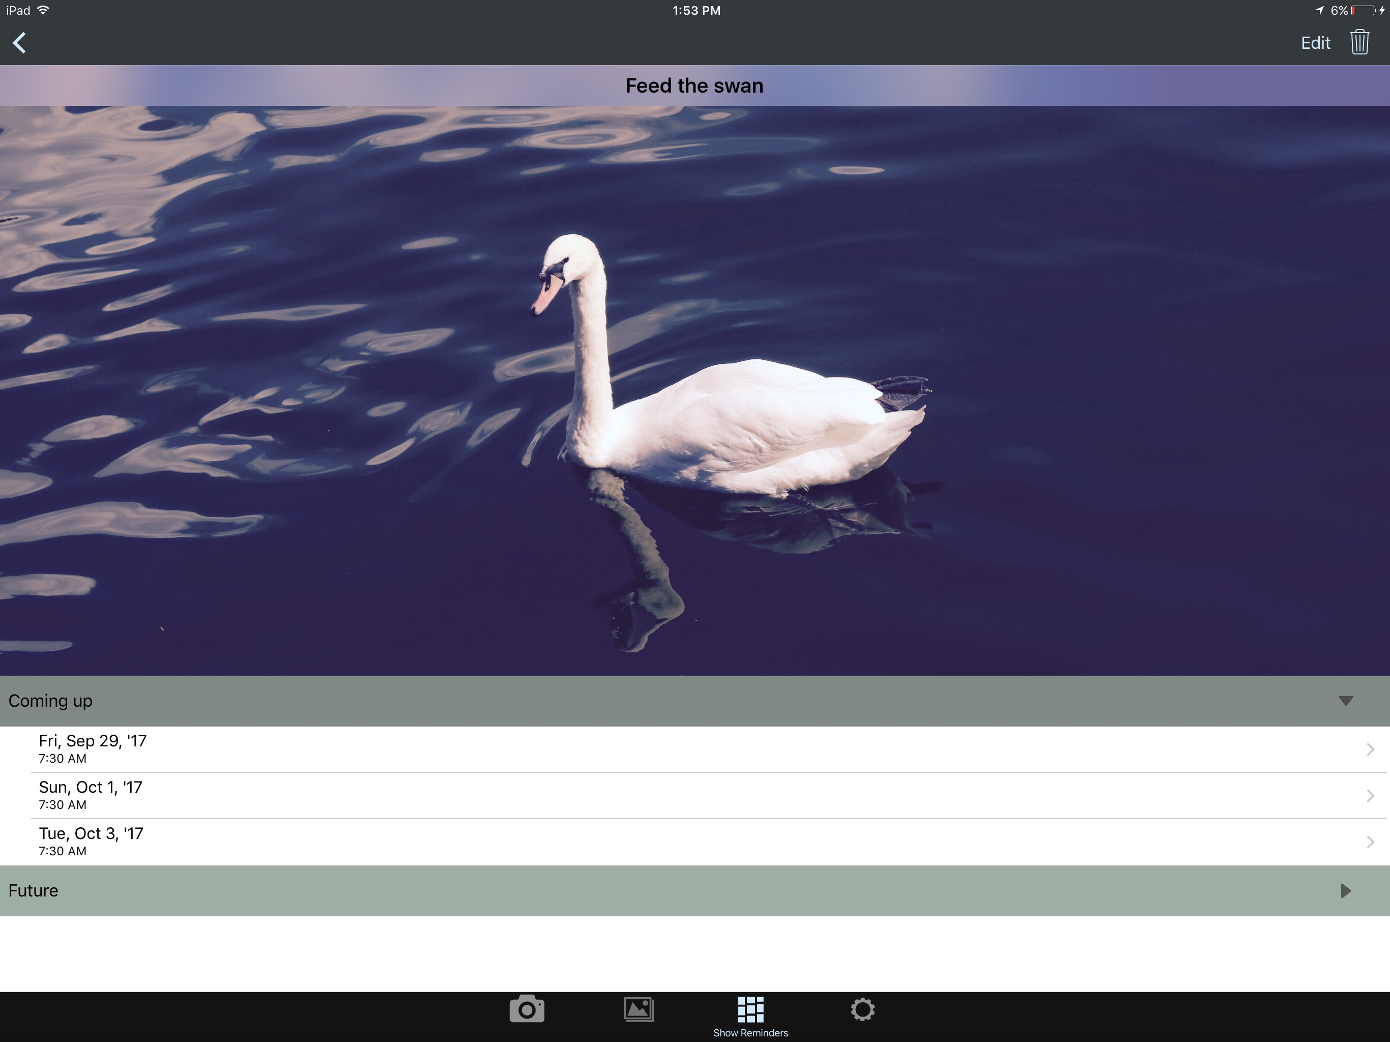This screenshot has height=1042, width=1390.
Task: Tap chevron on Tue, Oct 3 row
Action: [1371, 842]
